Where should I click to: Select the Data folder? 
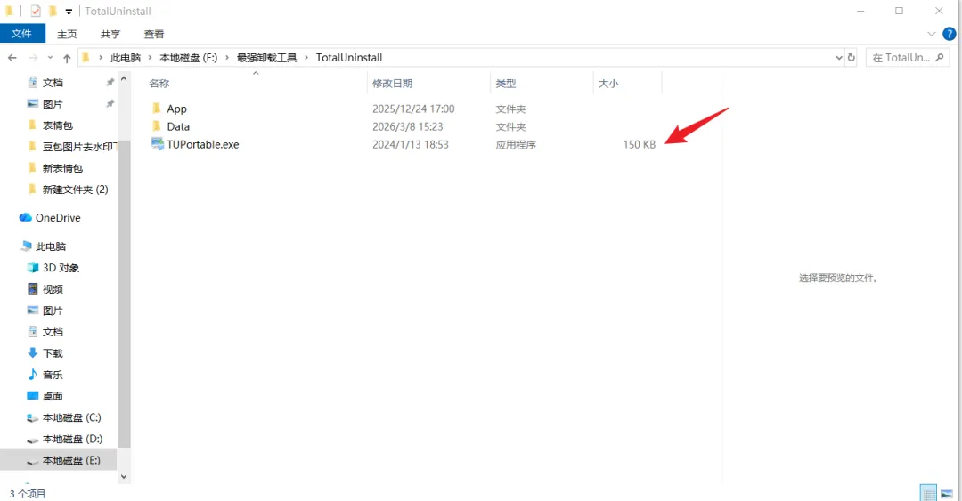coord(178,127)
